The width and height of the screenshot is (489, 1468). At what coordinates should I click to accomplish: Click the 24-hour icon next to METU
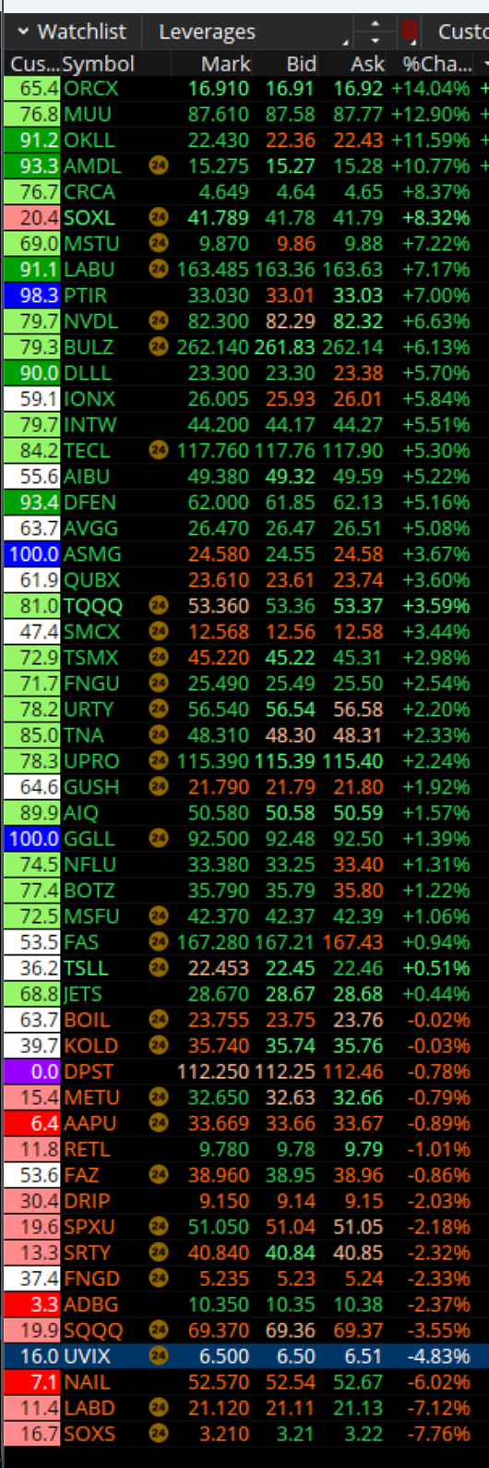point(159,1098)
